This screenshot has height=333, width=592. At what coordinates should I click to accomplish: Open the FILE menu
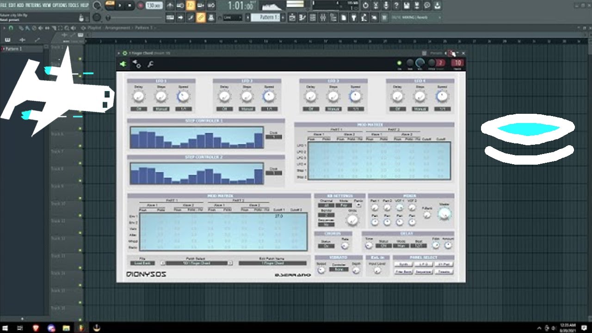pos(4,5)
